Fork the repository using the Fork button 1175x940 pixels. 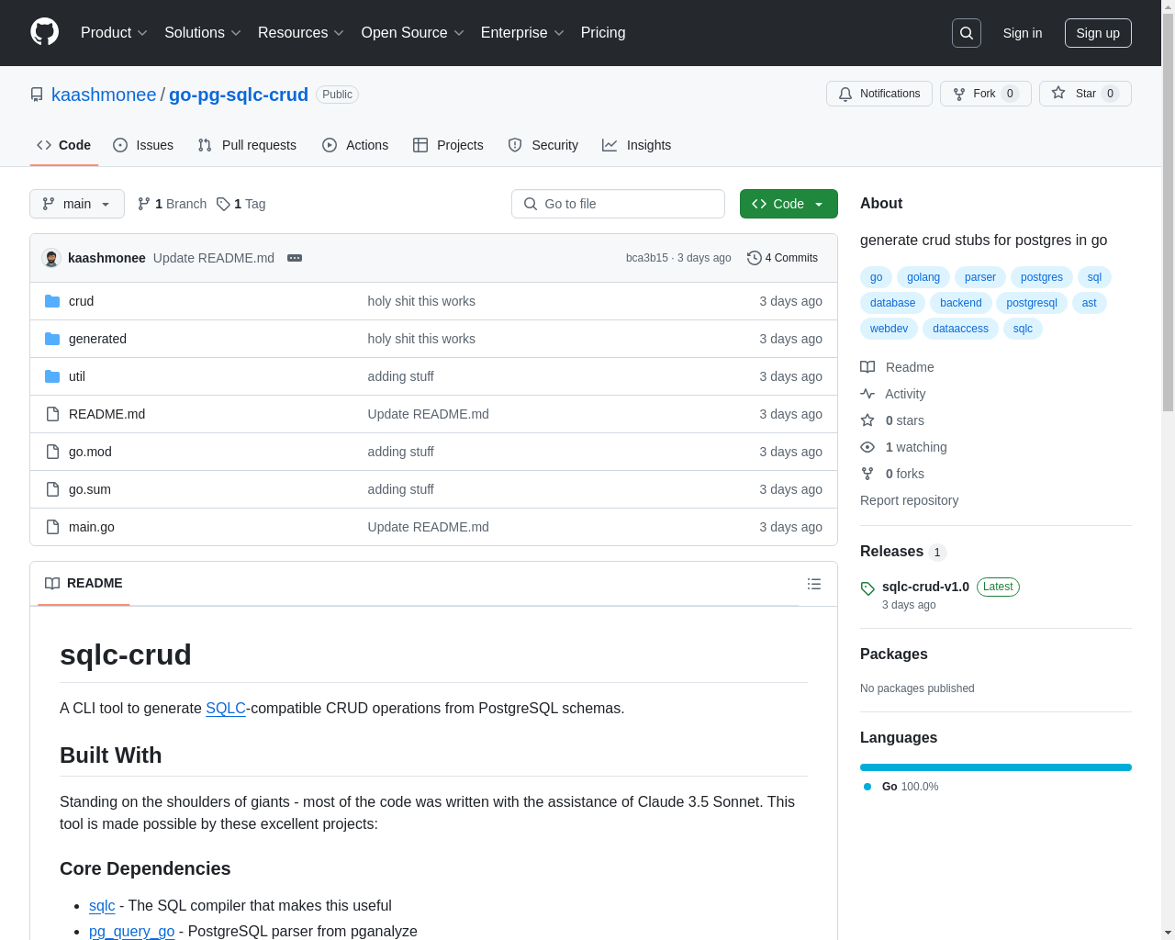click(986, 94)
